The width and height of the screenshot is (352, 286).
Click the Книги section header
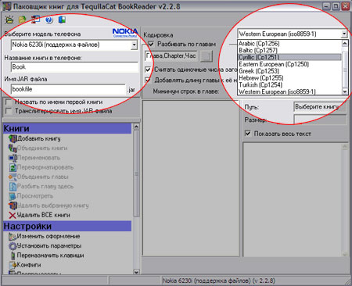pos(67,128)
